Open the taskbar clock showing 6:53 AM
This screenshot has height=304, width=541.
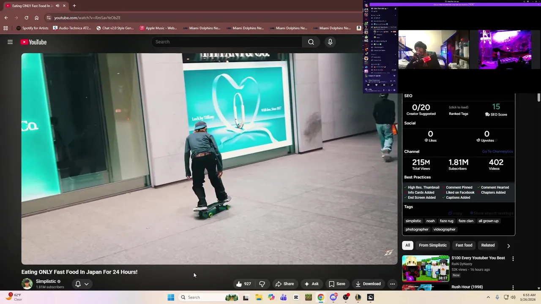(529, 297)
